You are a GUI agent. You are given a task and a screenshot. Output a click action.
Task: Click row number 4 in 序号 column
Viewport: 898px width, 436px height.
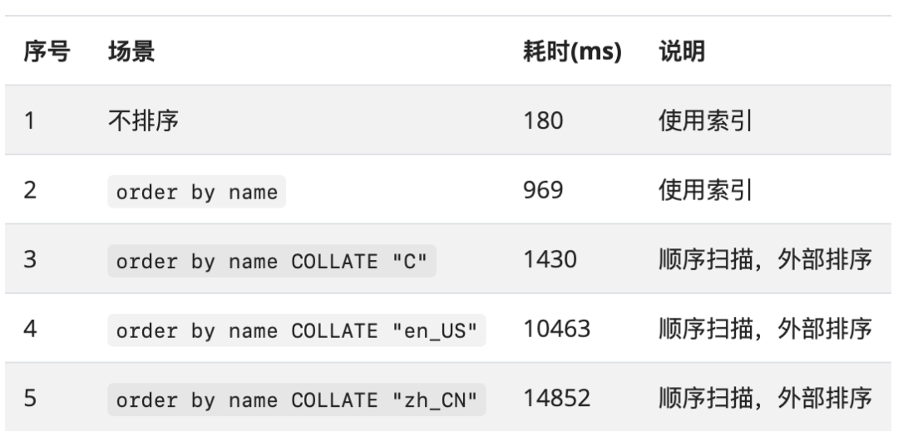pos(31,329)
